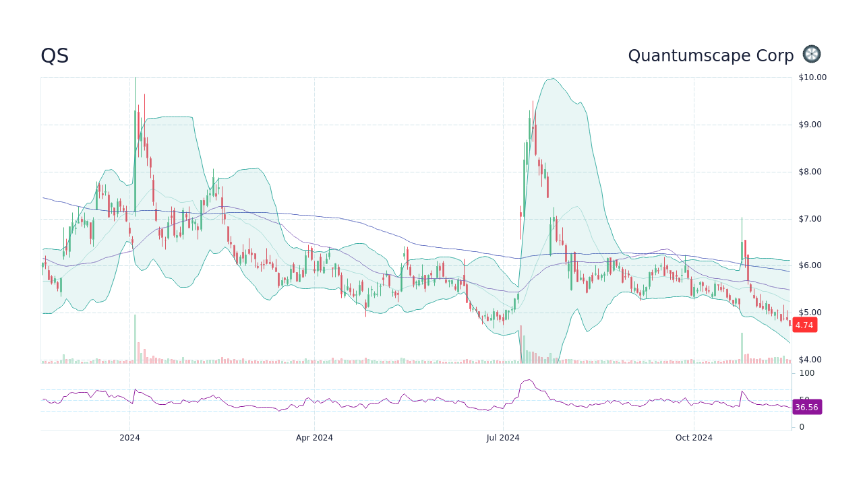The height and width of the screenshot is (485, 863).
Task: Click the $4.00 price axis label
Action: coord(810,360)
